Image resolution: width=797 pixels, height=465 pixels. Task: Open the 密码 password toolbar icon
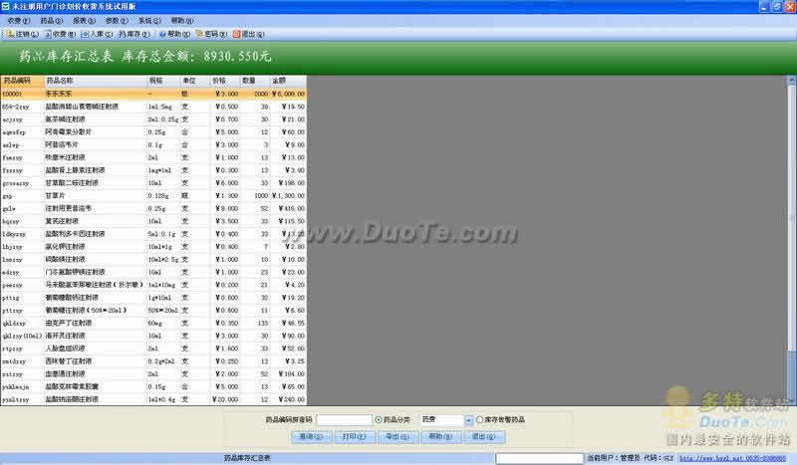tap(211, 34)
